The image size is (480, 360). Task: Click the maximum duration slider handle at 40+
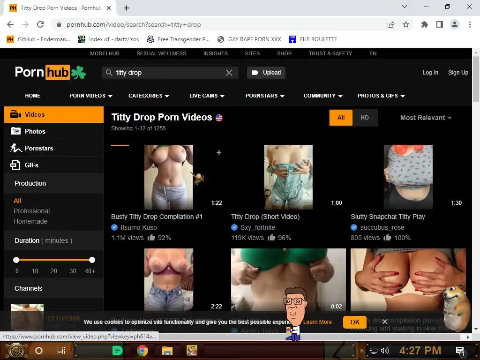[x=92, y=260]
